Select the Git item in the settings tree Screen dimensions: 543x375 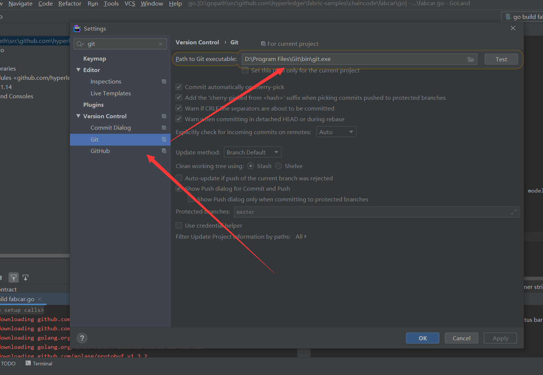click(x=120, y=139)
